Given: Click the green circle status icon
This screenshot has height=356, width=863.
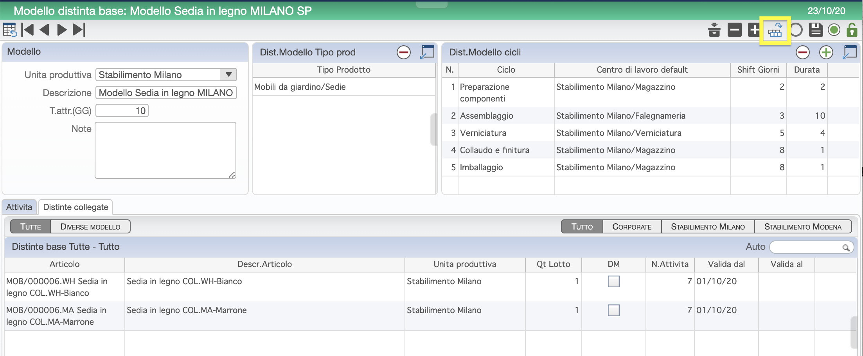Looking at the screenshot, I should [x=834, y=30].
